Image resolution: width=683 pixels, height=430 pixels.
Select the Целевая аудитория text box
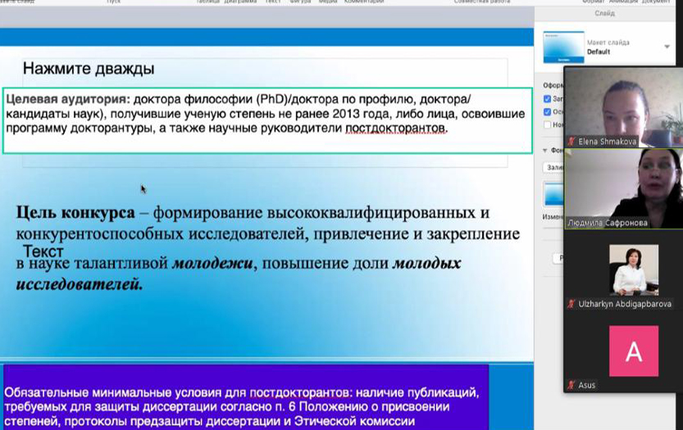(266, 120)
